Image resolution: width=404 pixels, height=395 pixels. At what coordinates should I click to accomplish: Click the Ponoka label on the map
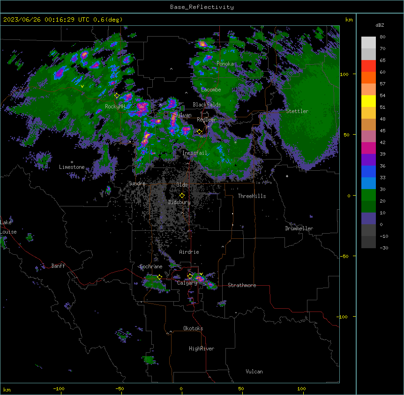pos(225,64)
